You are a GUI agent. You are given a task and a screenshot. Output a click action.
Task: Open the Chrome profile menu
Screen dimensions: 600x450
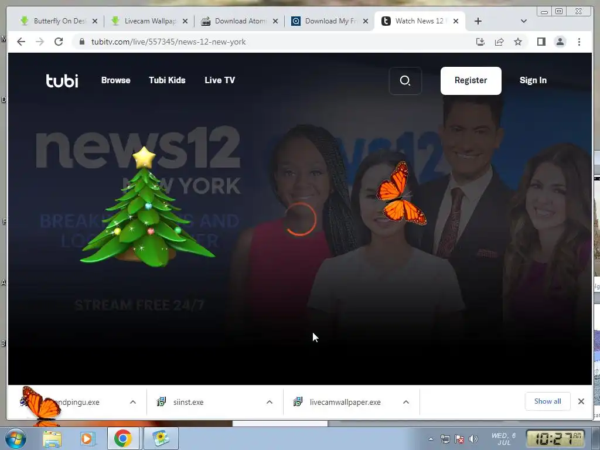[560, 42]
